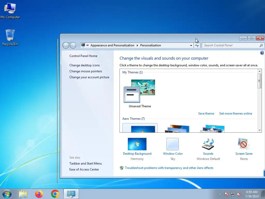Click the Troubleshoot problems with transparency link
The width and height of the screenshot is (265, 199).
click(169, 168)
